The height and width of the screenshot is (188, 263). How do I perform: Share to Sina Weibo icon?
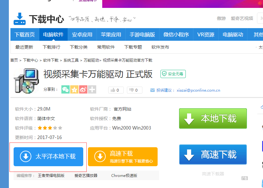(83, 89)
